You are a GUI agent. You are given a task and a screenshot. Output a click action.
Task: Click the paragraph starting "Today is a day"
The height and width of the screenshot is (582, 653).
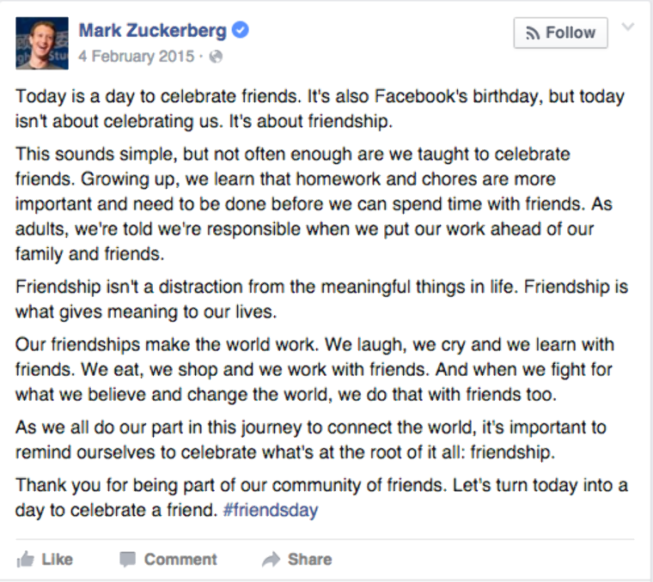(x=320, y=109)
